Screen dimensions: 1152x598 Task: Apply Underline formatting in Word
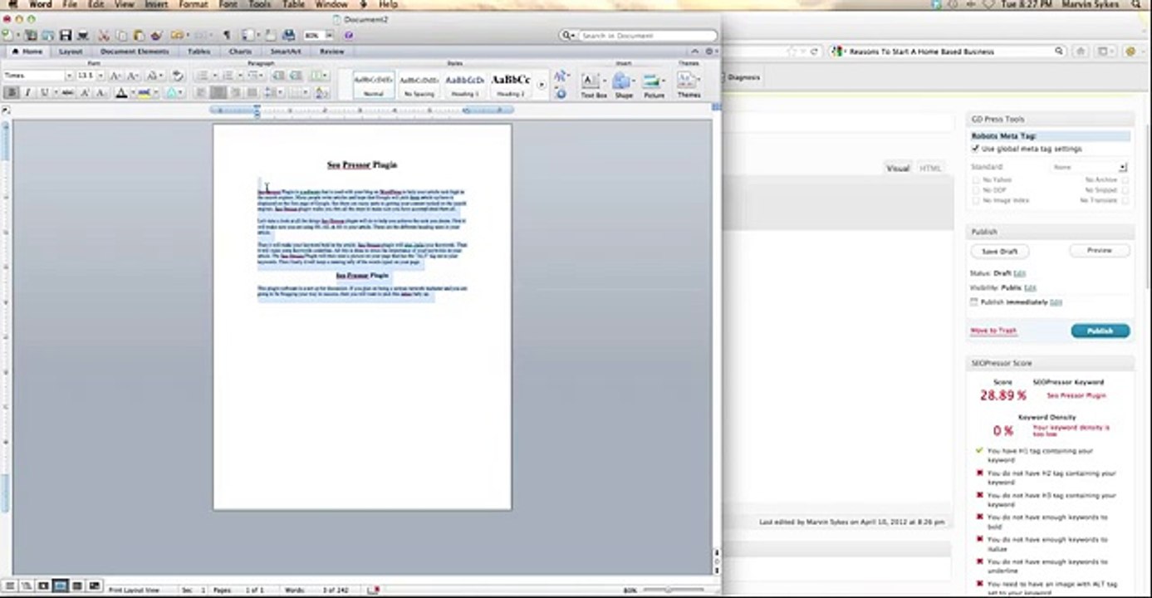tap(46, 93)
